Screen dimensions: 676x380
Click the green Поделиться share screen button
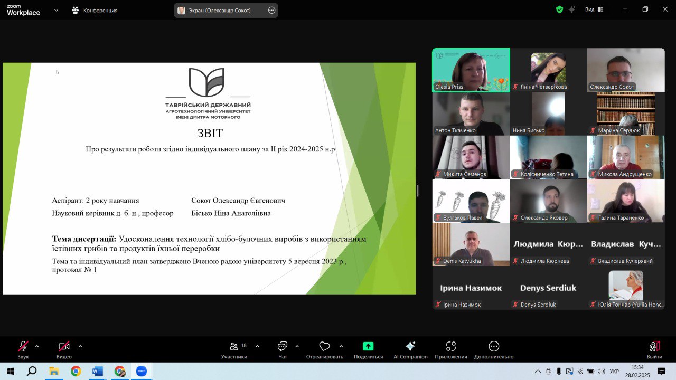click(x=368, y=350)
